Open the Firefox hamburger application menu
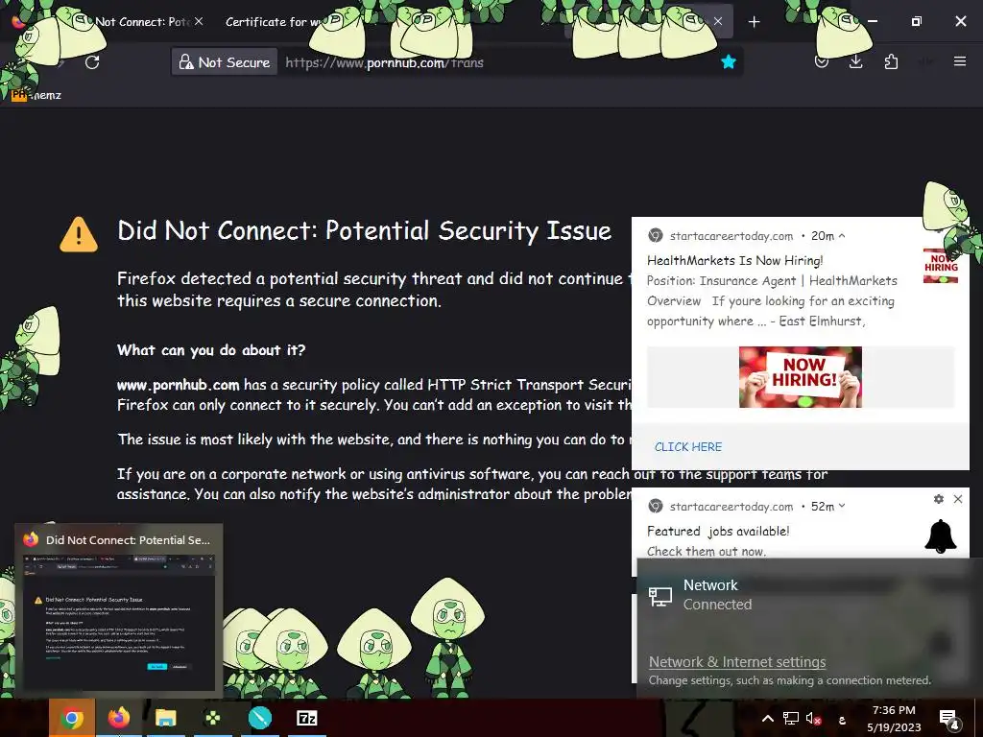Image resolution: width=983 pixels, height=737 pixels. pos(960,61)
